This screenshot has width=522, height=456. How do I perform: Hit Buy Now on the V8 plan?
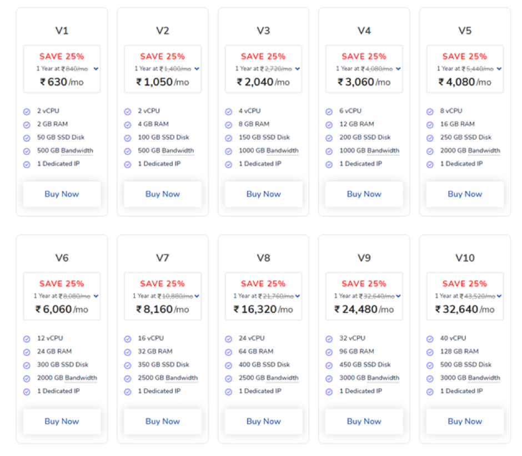(x=263, y=422)
